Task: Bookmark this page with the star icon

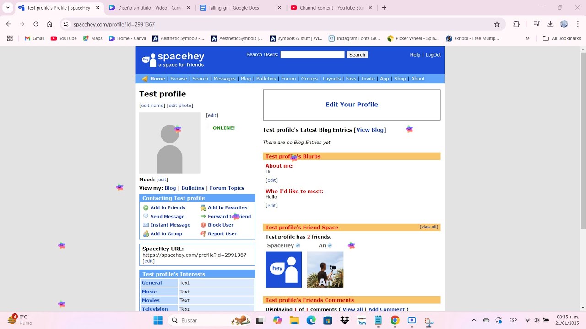Action: pyautogui.click(x=497, y=24)
